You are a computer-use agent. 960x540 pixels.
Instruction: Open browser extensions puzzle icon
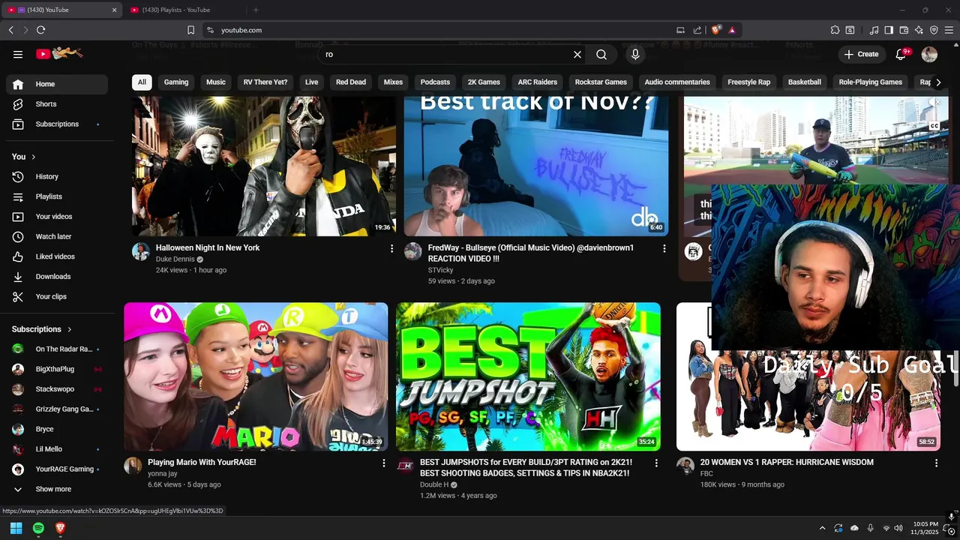(835, 30)
